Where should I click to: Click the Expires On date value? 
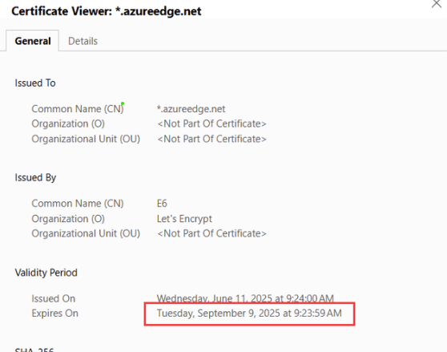tap(249, 314)
